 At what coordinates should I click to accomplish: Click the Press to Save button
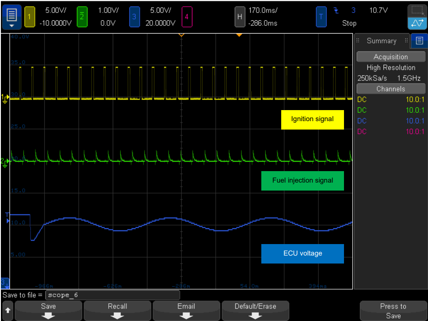tap(394, 311)
